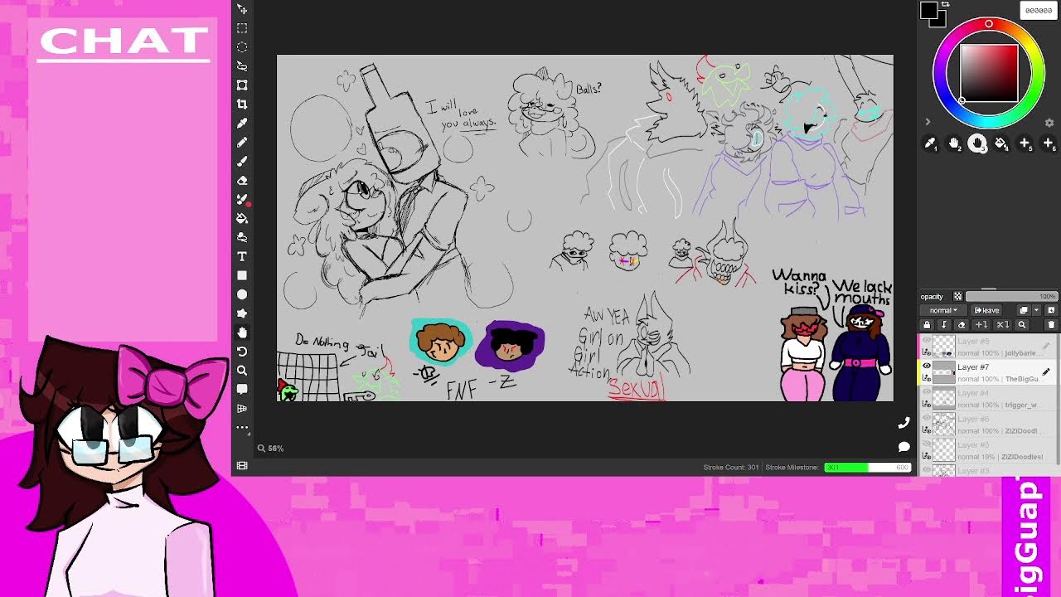The width and height of the screenshot is (1061, 597).
Task: Select the Lasso selection tool
Action: point(242,66)
